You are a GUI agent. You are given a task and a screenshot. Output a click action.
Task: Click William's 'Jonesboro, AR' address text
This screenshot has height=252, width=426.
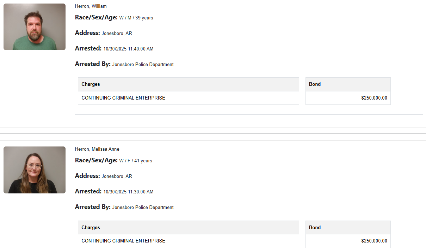click(x=117, y=34)
